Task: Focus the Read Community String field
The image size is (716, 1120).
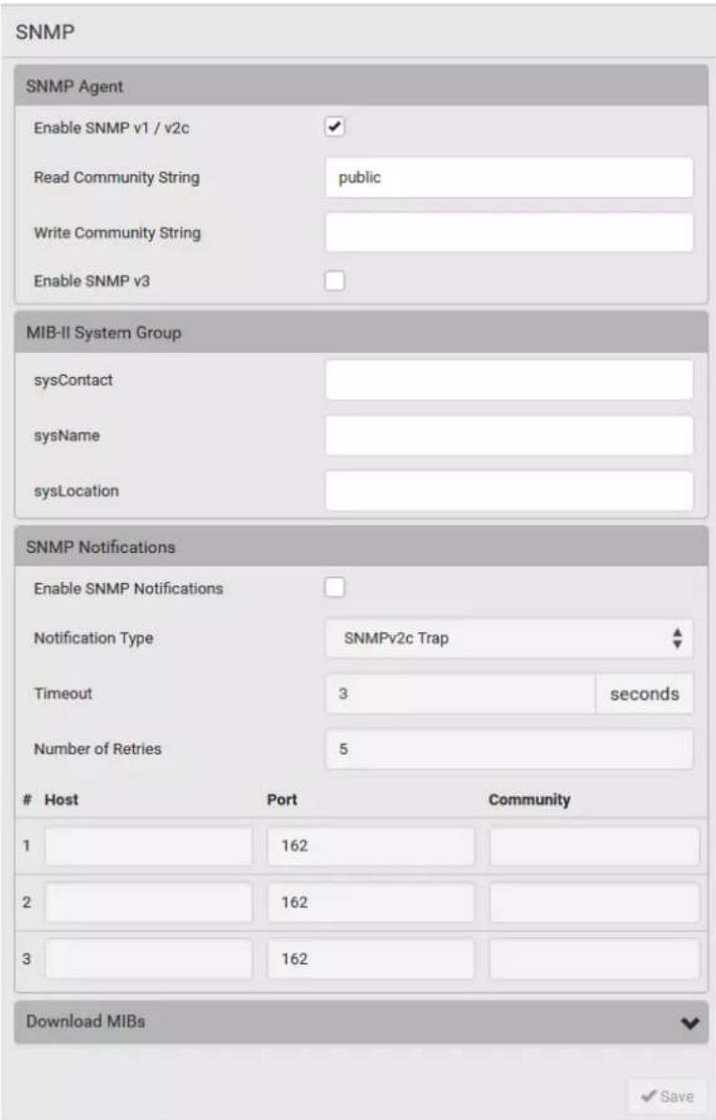Action: tap(510, 177)
